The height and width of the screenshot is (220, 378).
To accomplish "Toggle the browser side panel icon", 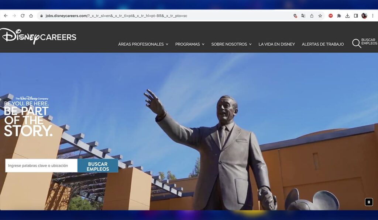I will [x=356, y=16].
